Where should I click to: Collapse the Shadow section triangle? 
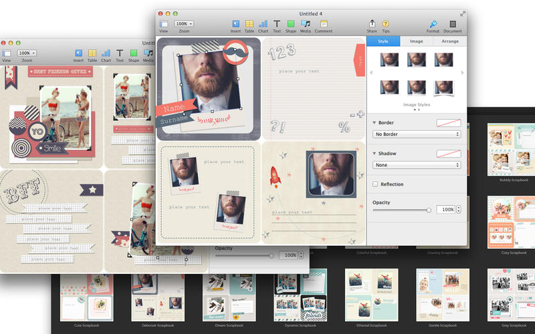pyautogui.click(x=374, y=154)
